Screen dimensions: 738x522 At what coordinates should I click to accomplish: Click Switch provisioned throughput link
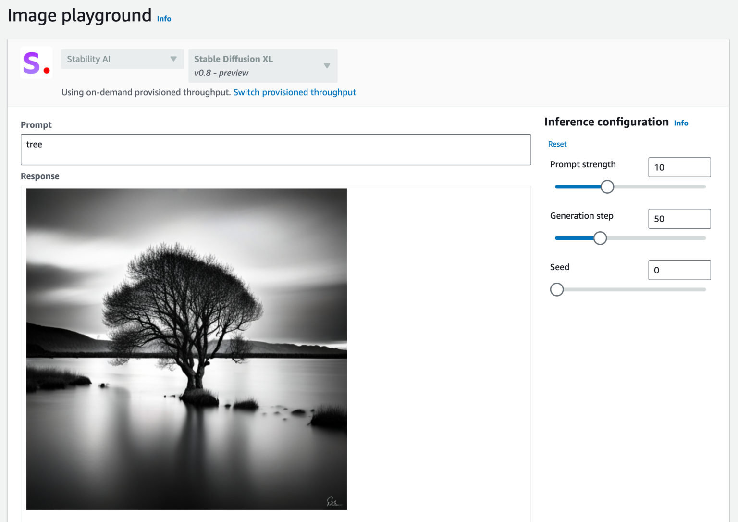coord(295,92)
